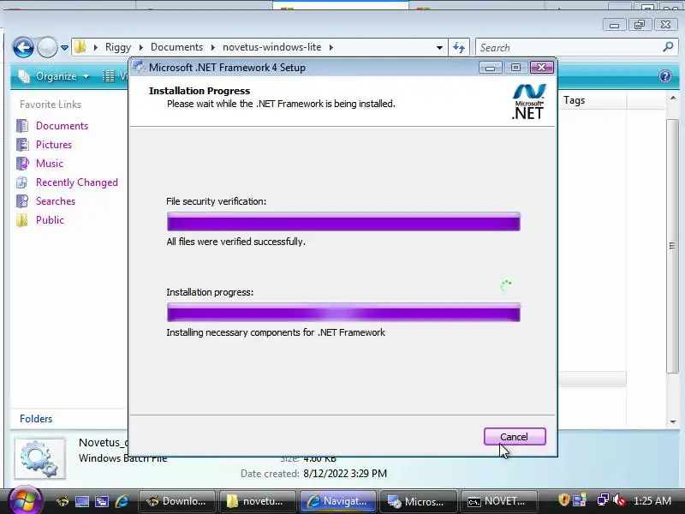The image size is (685, 514).
Task: Click the 1:25 AM clock
Action: coord(652,501)
